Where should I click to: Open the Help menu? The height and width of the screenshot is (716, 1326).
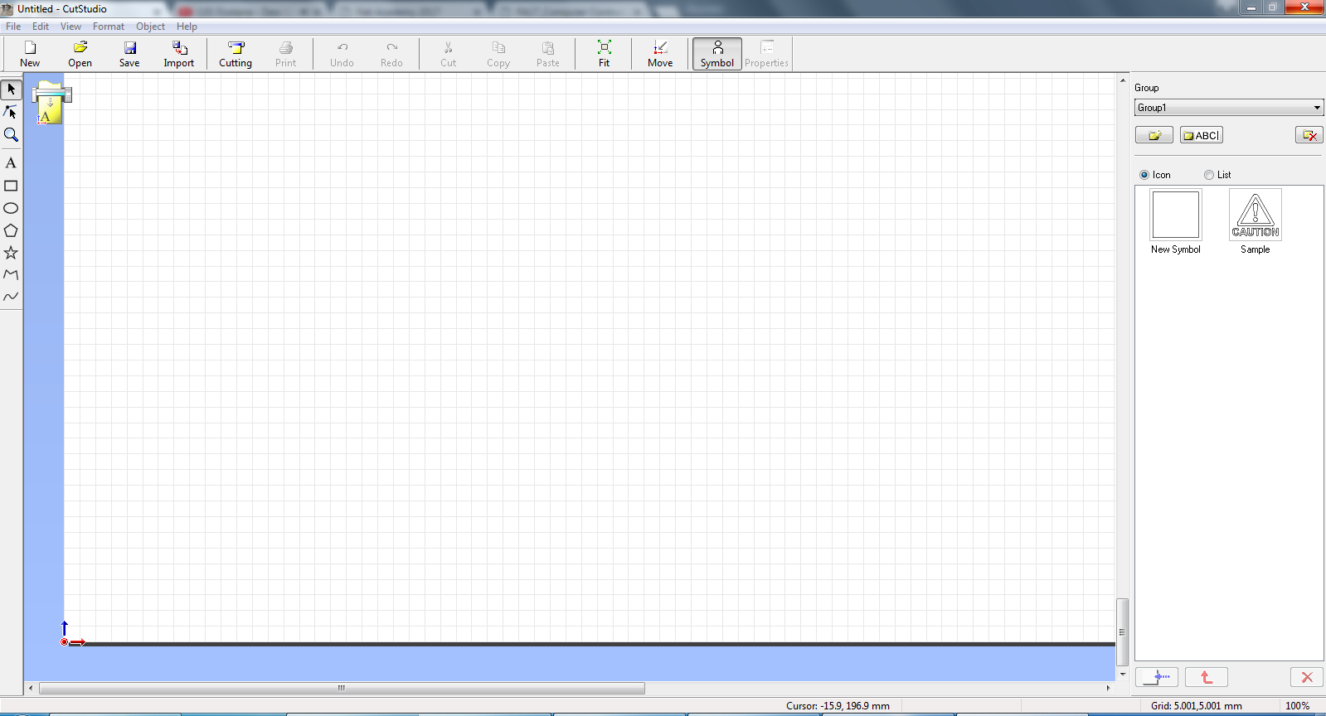187,27
